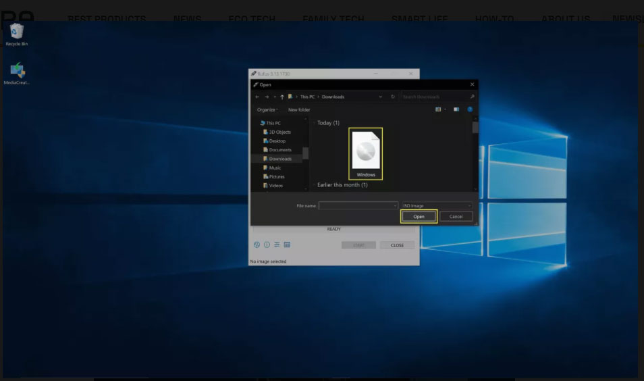
Task: Open the ISO Image file type dropdown
Action: click(437, 205)
